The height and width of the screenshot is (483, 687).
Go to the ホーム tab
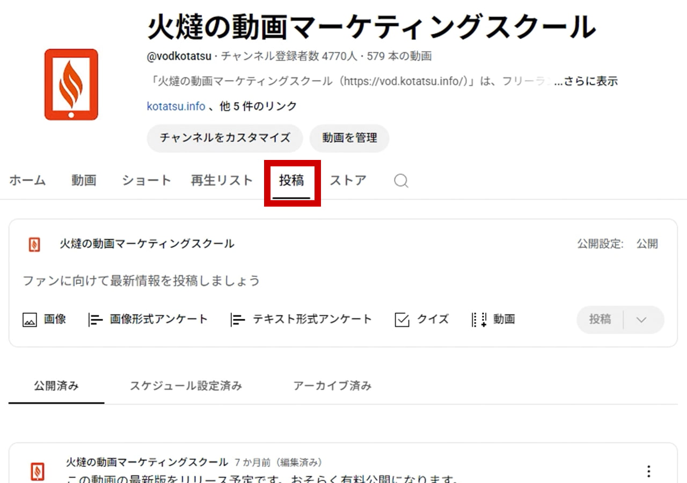27,180
